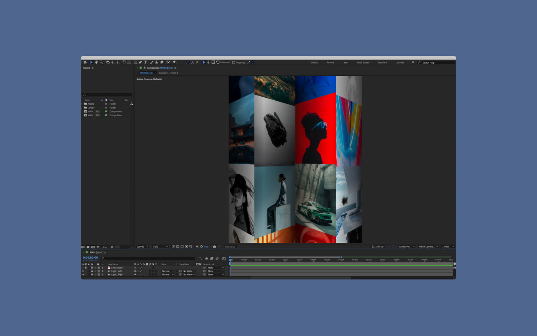Image resolution: width=537 pixels, height=336 pixels.
Task: Click the Home icon in toolbar
Action: (85, 62)
